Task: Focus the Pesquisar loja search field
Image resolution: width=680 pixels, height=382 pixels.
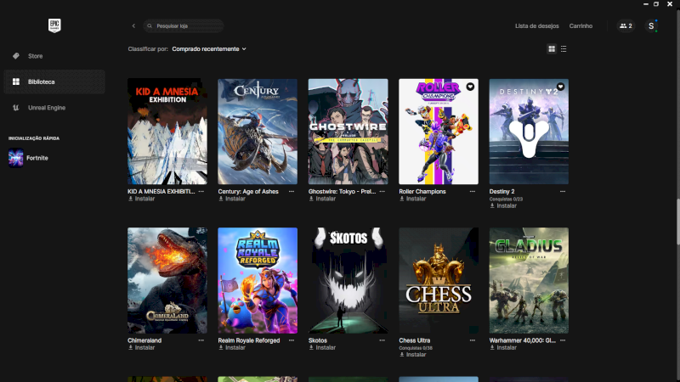Action: (x=184, y=26)
